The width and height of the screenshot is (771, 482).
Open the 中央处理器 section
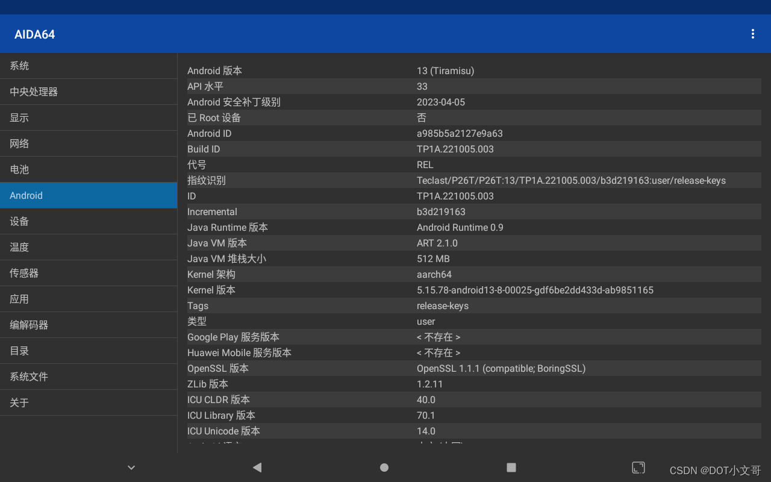point(89,92)
